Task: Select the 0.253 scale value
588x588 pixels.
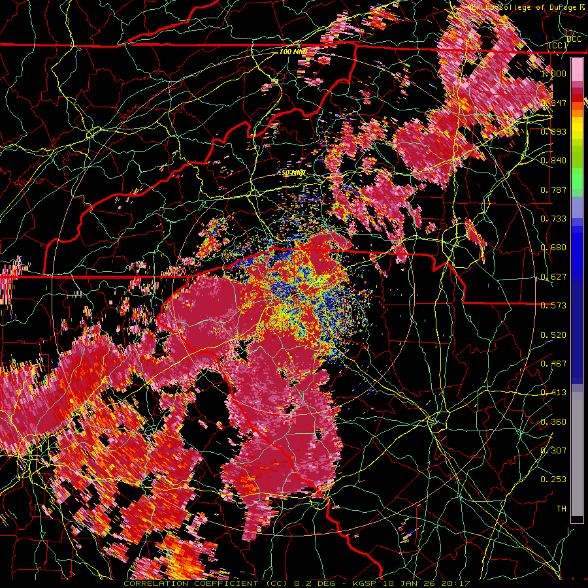Action: click(x=553, y=480)
